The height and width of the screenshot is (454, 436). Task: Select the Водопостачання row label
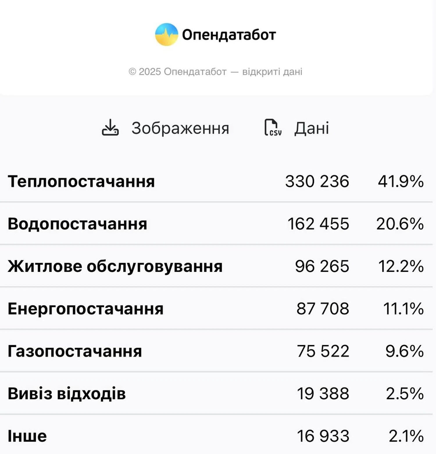[77, 224]
